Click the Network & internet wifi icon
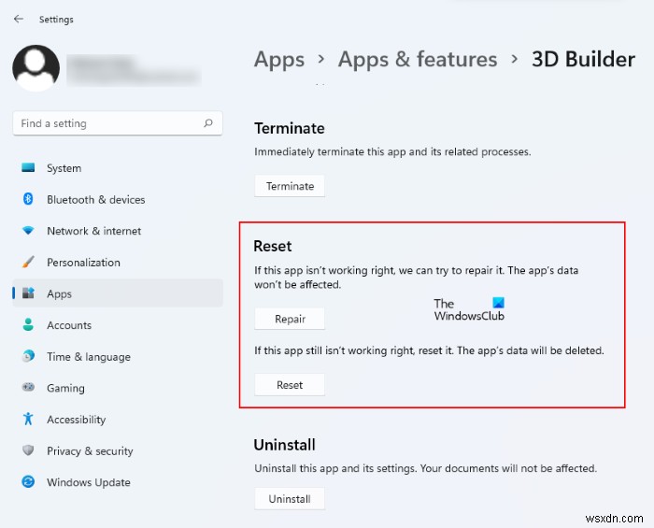 click(28, 231)
